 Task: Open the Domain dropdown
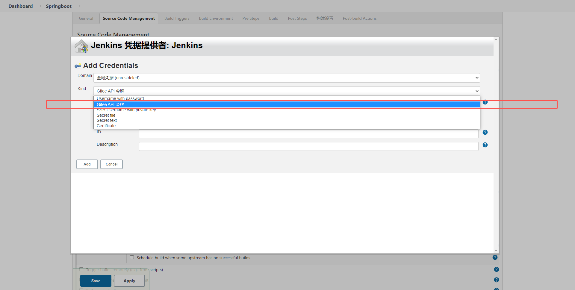(287, 78)
